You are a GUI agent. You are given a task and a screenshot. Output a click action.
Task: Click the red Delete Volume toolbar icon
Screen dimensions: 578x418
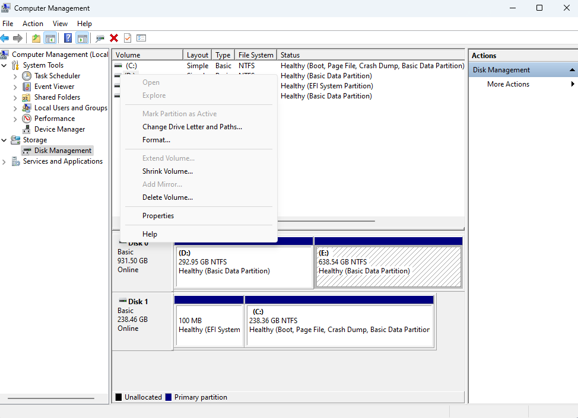(113, 38)
